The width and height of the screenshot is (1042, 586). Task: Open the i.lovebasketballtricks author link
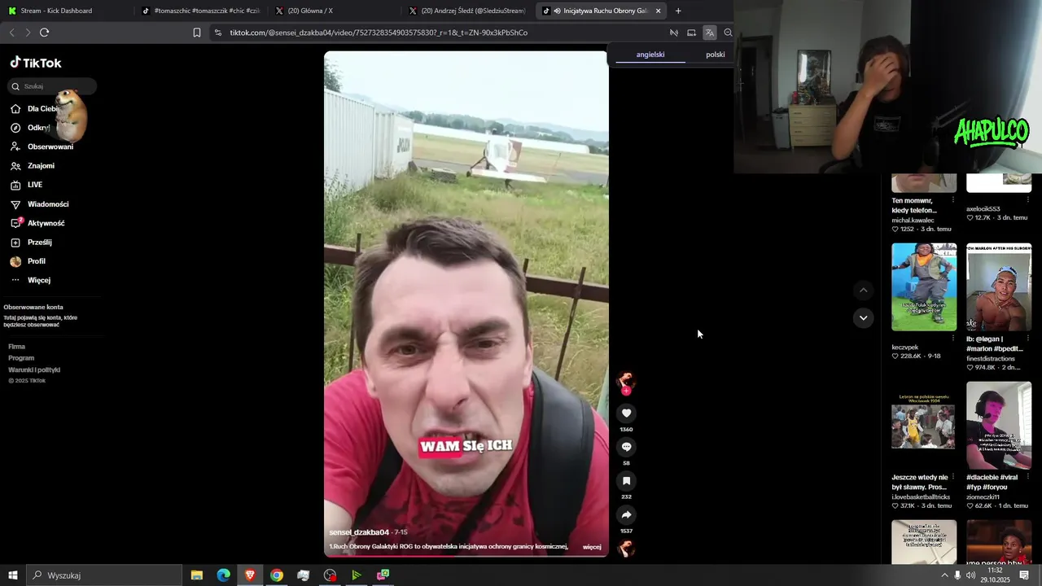coord(921,496)
